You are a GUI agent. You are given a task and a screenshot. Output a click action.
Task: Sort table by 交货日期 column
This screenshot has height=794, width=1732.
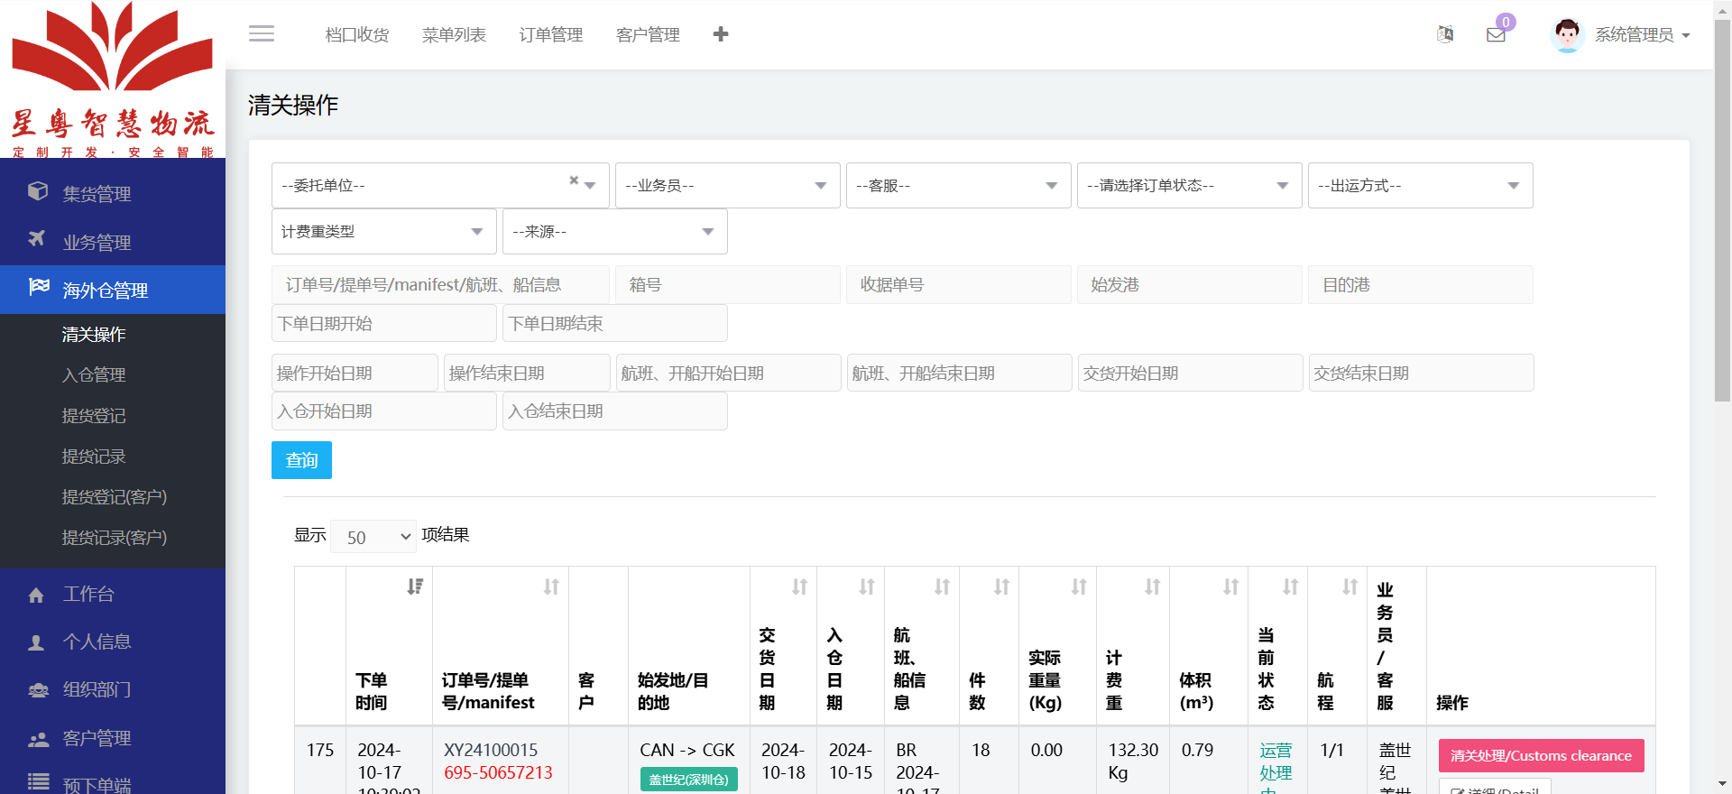click(799, 586)
